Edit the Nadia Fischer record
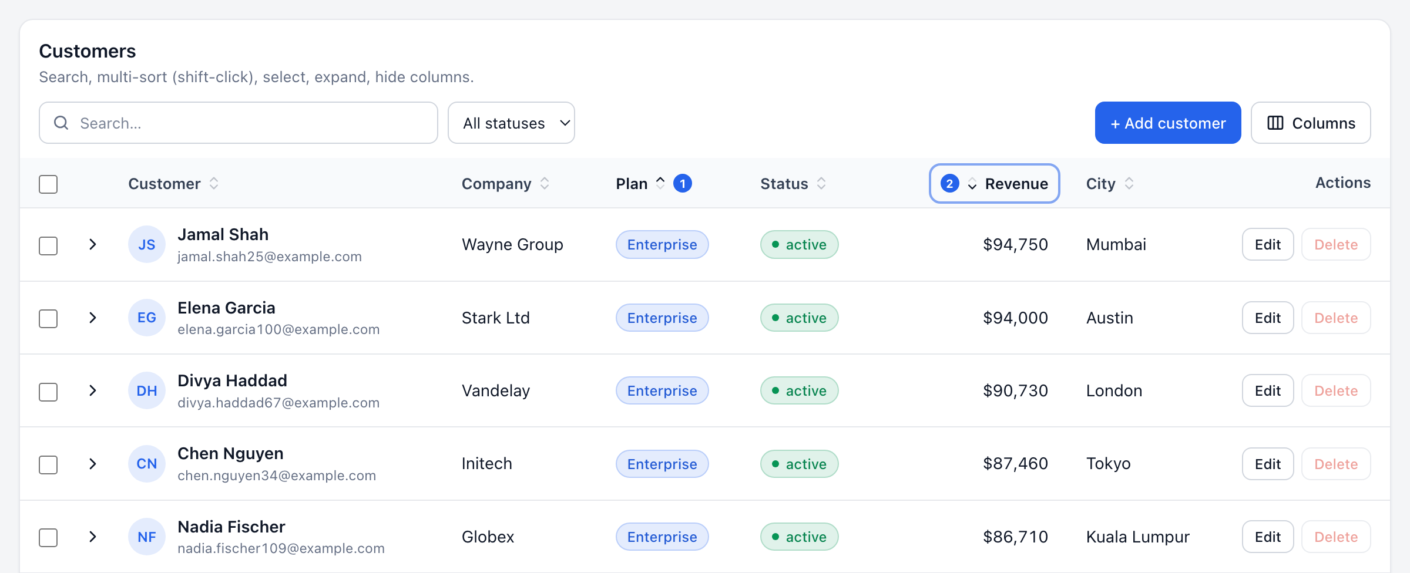Screen dimensions: 1410x573 1268,537
